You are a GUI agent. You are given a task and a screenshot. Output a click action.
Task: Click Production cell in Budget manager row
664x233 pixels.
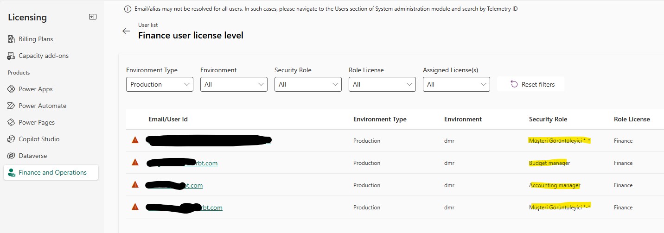[367, 163]
